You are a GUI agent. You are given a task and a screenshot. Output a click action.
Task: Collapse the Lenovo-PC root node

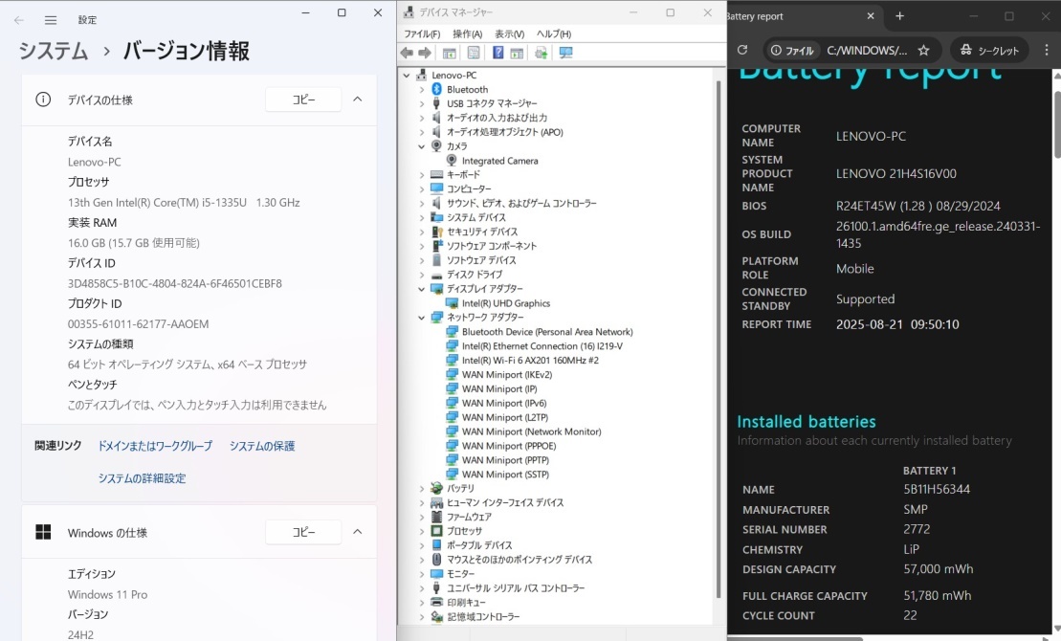(407, 76)
